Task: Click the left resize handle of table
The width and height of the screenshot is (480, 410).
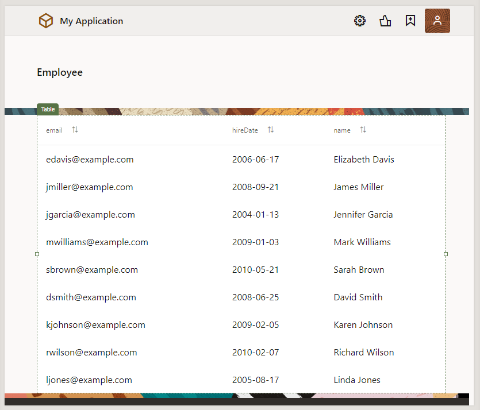Action: 37,254
